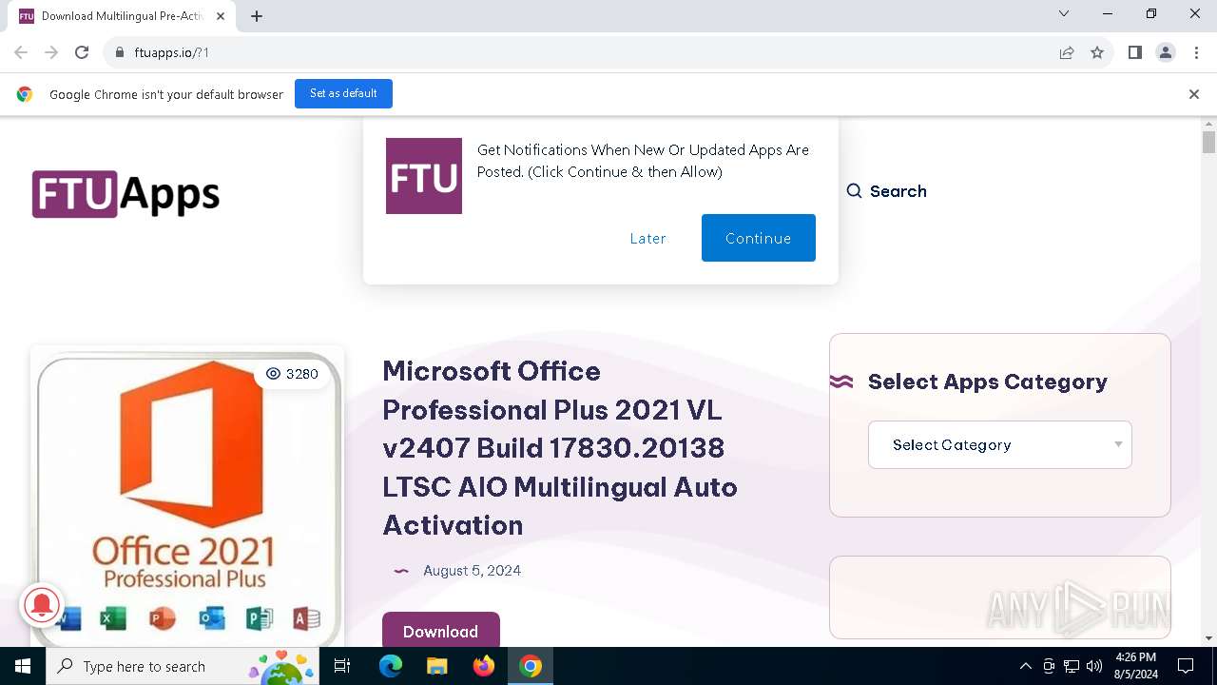
Task: Click the page vertical scrollbar thumb
Action: 1208,142
